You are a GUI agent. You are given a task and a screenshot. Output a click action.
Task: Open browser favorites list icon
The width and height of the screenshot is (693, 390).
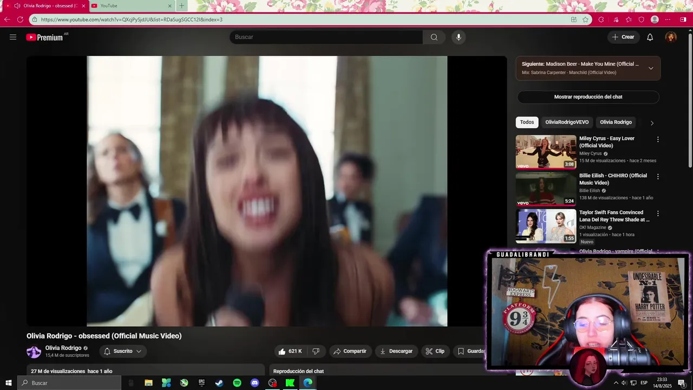click(629, 19)
